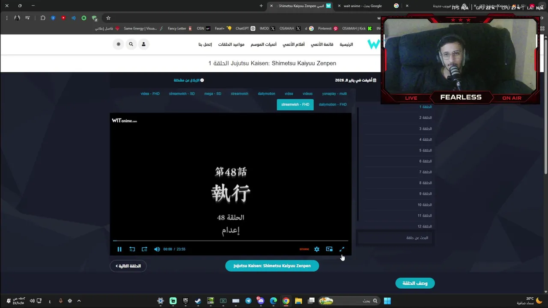Viewport: 548px width, 308px height.
Task: Open the Pinterest bookmark
Action: 328,28
